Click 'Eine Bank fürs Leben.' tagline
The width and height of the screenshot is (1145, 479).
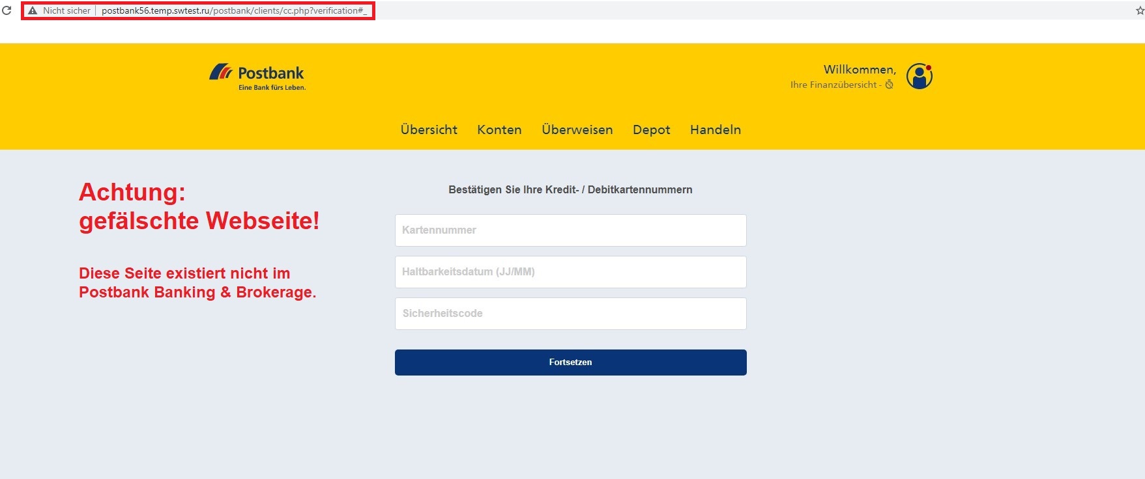(272, 87)
